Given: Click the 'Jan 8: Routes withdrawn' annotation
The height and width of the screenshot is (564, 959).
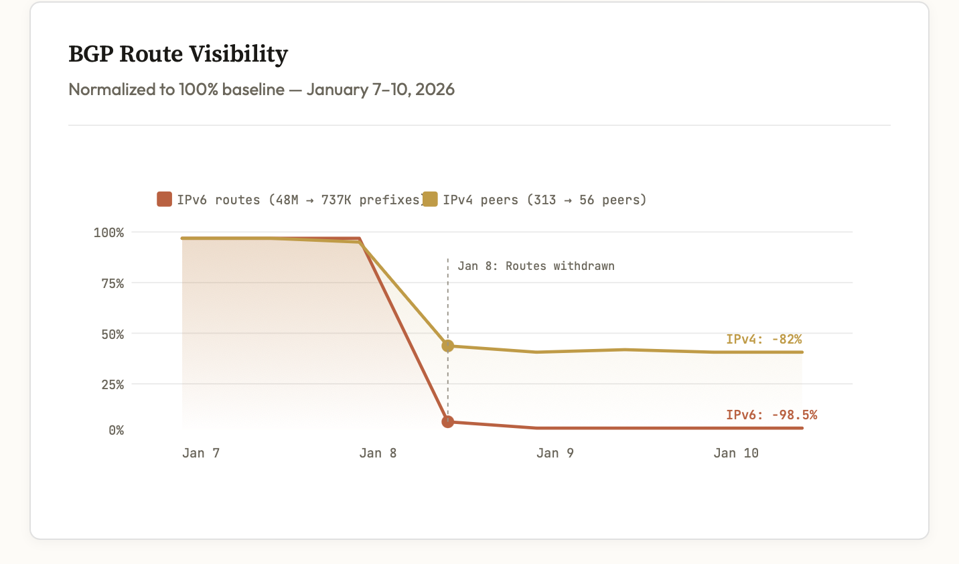Looking at the screenshot, I should point(536,266).
